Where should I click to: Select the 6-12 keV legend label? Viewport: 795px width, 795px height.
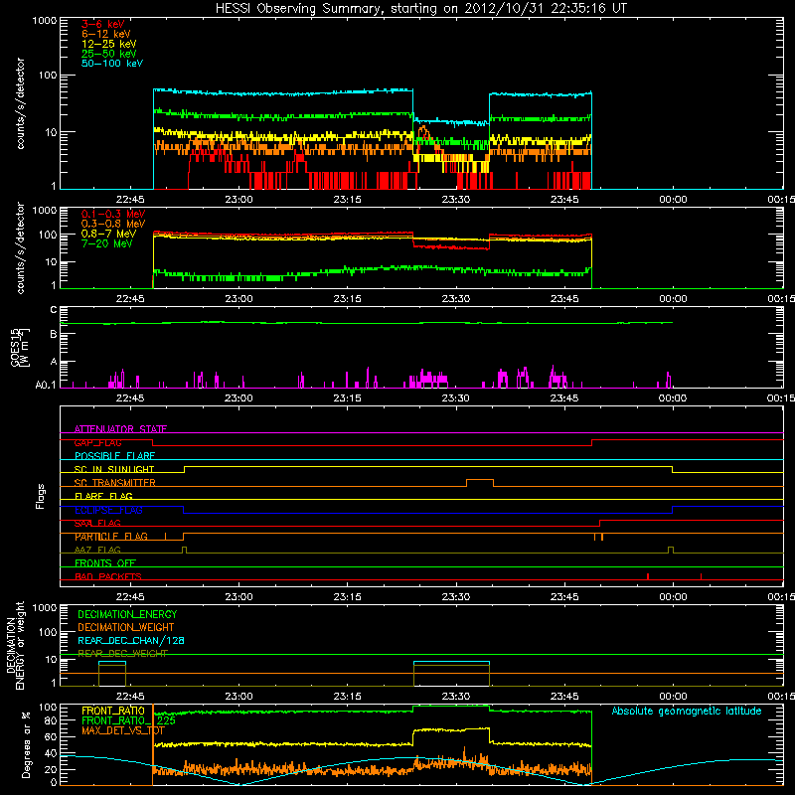pos(106,34)
